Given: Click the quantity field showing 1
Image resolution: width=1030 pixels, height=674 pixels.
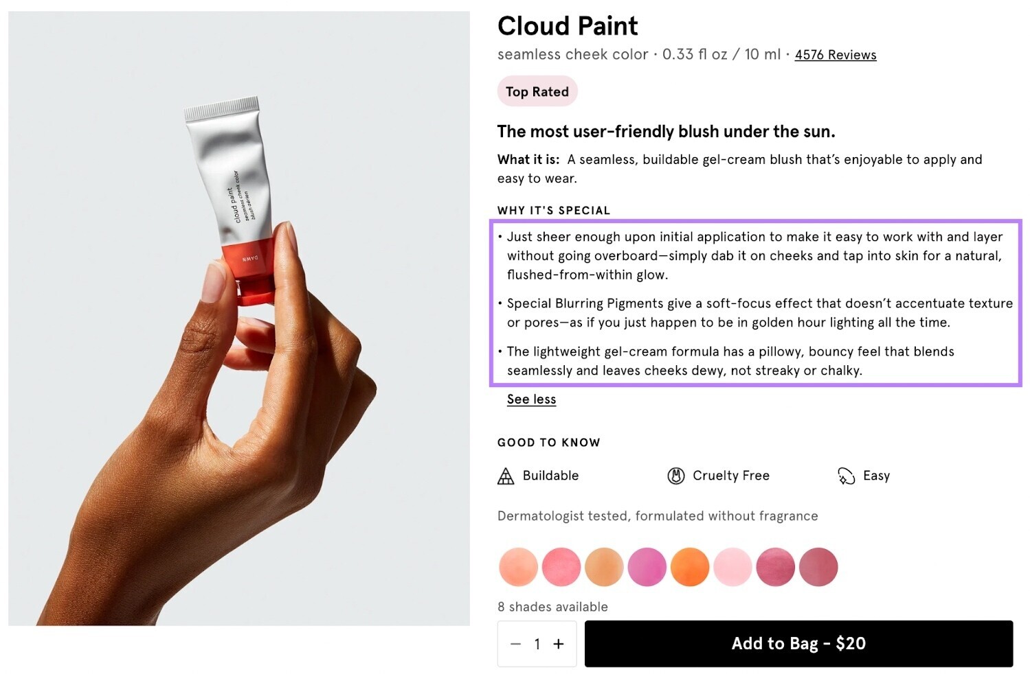Looking at the screenshot, I should [537, 644].
